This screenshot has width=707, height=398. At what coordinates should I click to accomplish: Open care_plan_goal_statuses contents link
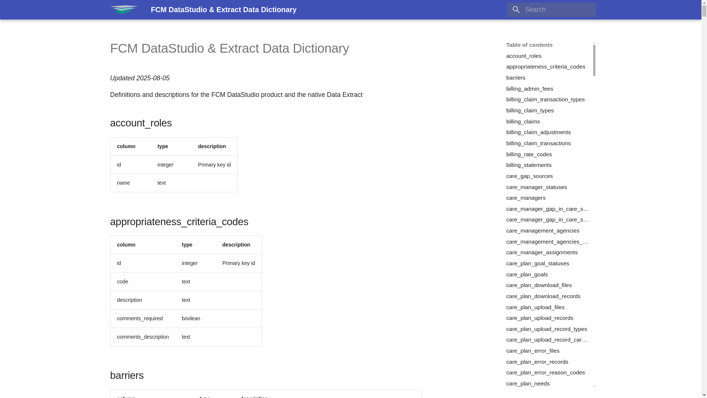click(537, 263)
